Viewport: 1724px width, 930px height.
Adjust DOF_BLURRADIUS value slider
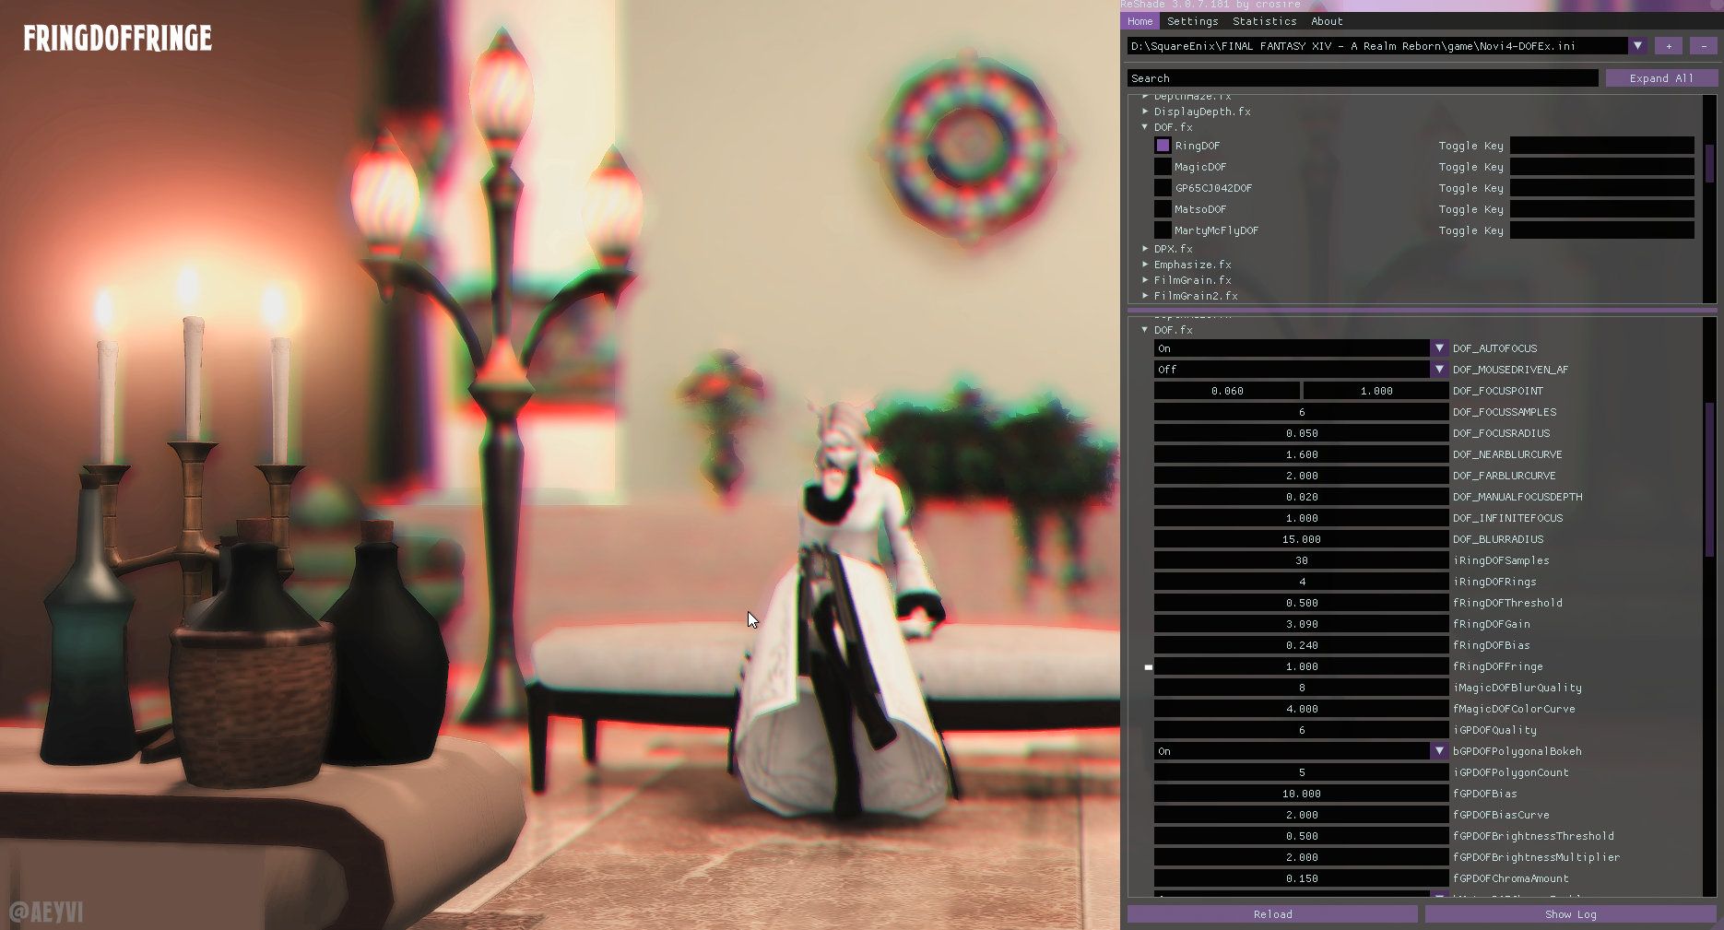click(x=1301, y=539)
